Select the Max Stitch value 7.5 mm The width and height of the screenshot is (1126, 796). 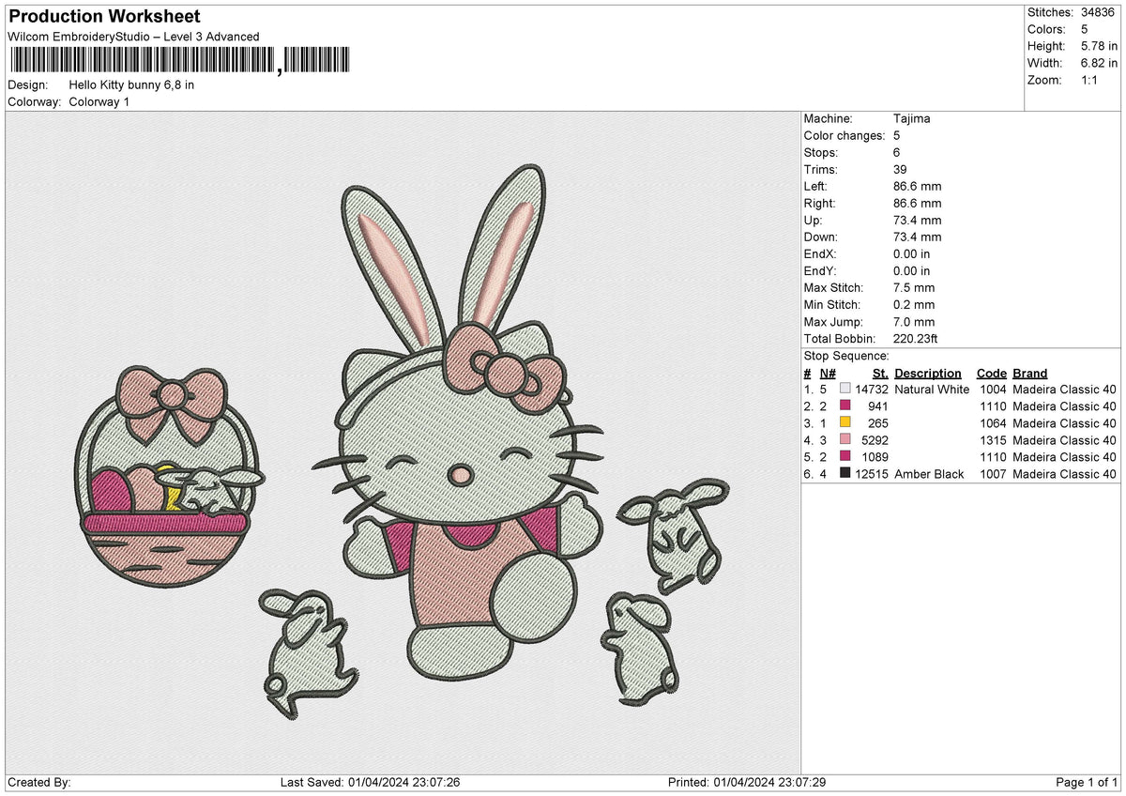(914, 287)
